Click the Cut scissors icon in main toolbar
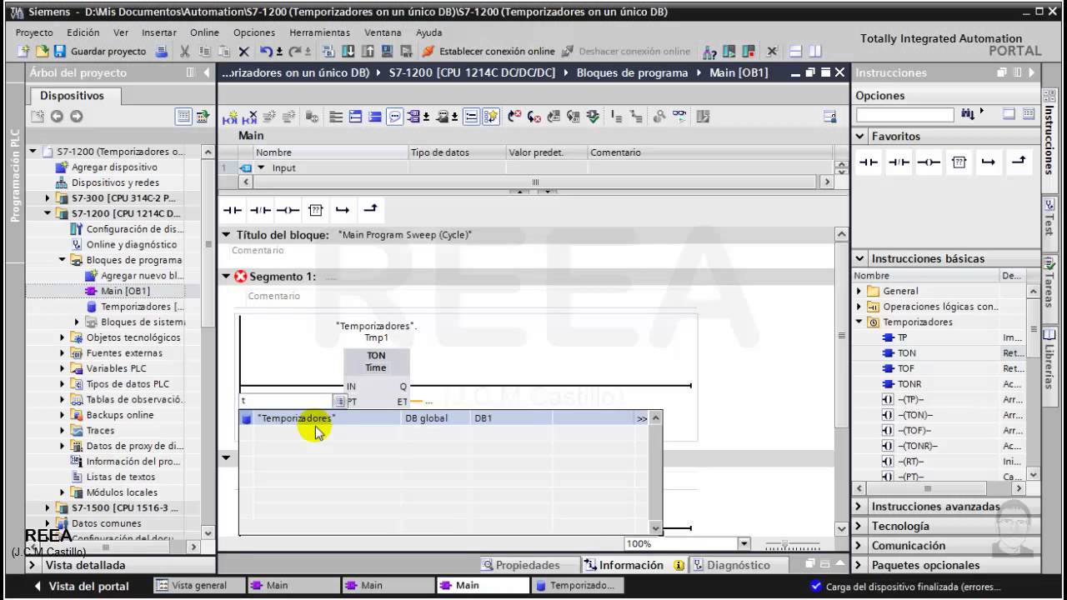 click(x=185, y=52)
